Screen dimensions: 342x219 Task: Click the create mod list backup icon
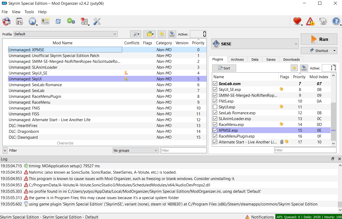(x=172, y=34)
